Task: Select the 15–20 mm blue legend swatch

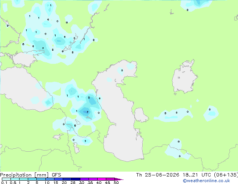Action: pos(59,179)
